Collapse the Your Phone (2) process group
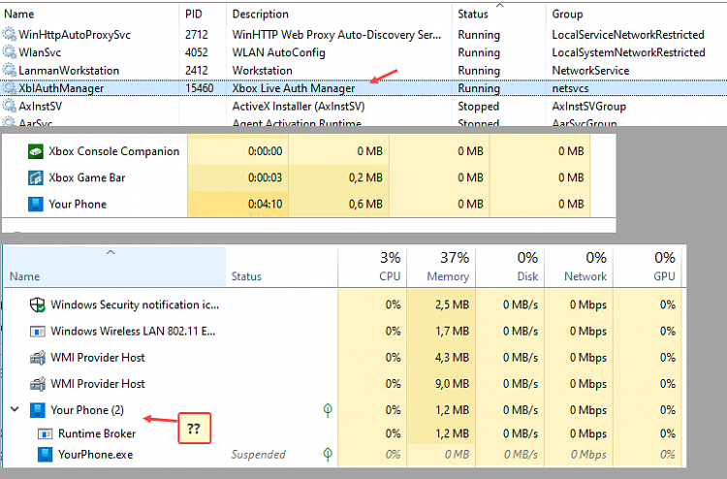The height and width of the screenshot is (479, 727). pyautogui.click(x=15, y=409)
